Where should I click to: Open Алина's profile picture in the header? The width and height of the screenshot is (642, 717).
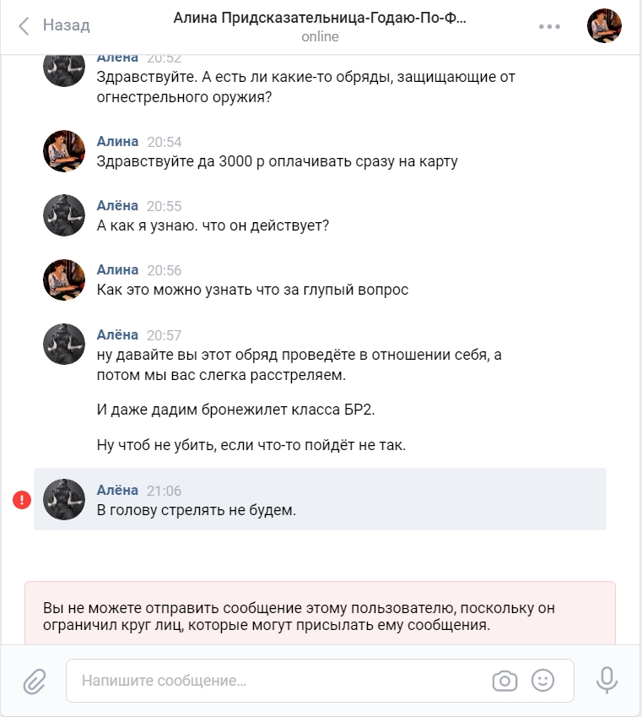pyautogui.click(x=604, y=25)
